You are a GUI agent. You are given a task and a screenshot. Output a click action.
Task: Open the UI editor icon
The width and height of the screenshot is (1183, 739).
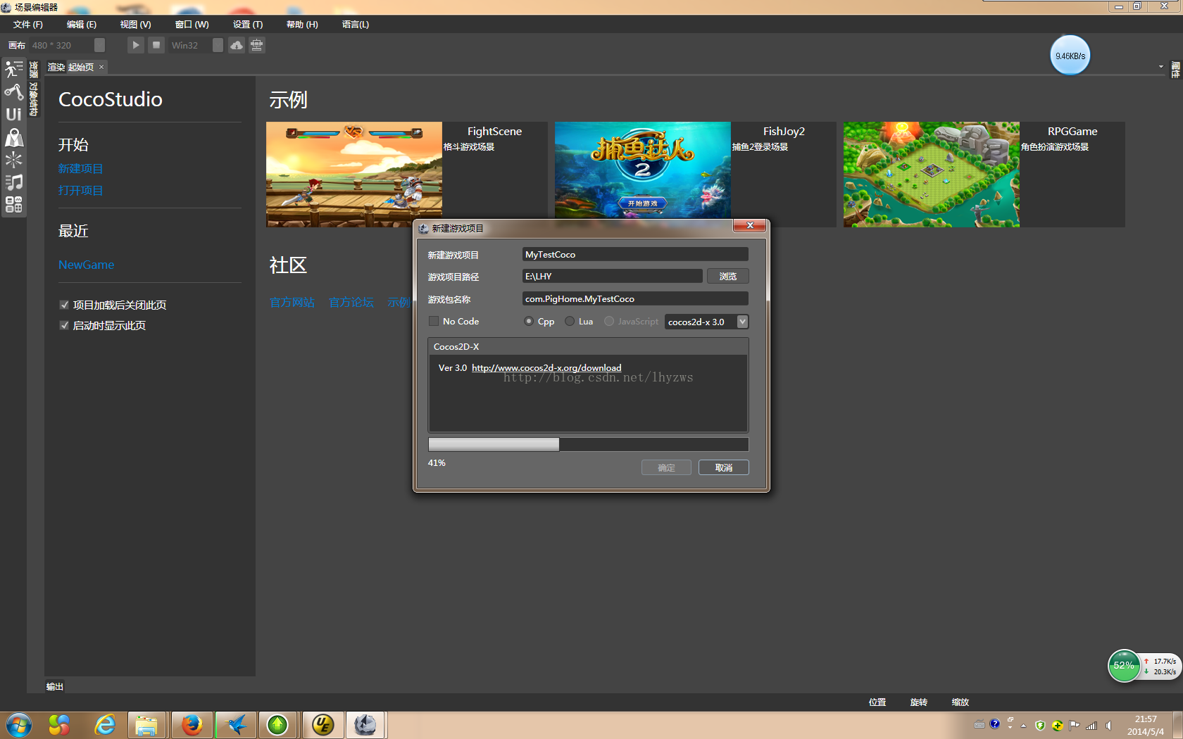pos(13,114)
